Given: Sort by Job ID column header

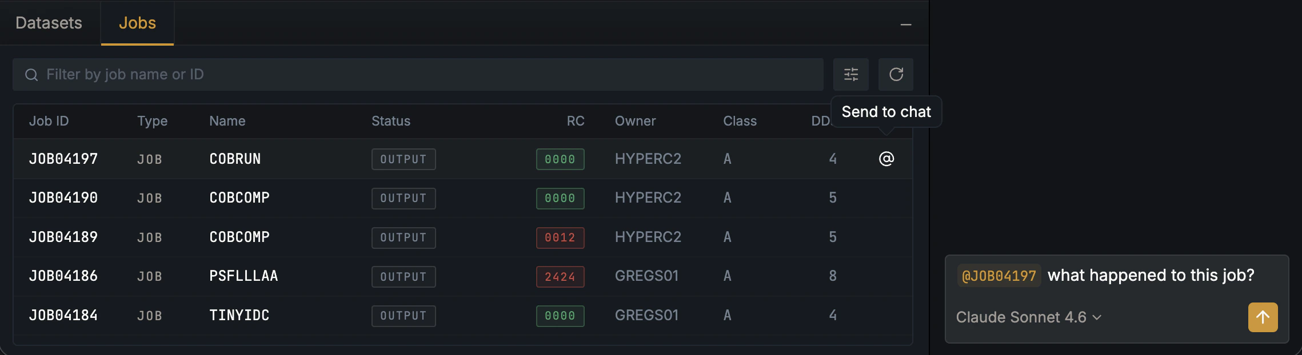Looking at the screenshot, I should click(x=49, y=121).
